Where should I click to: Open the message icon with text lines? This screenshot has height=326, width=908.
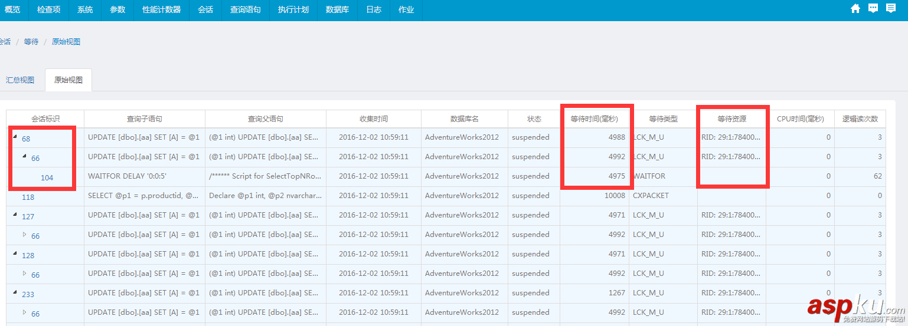point(891,8)
